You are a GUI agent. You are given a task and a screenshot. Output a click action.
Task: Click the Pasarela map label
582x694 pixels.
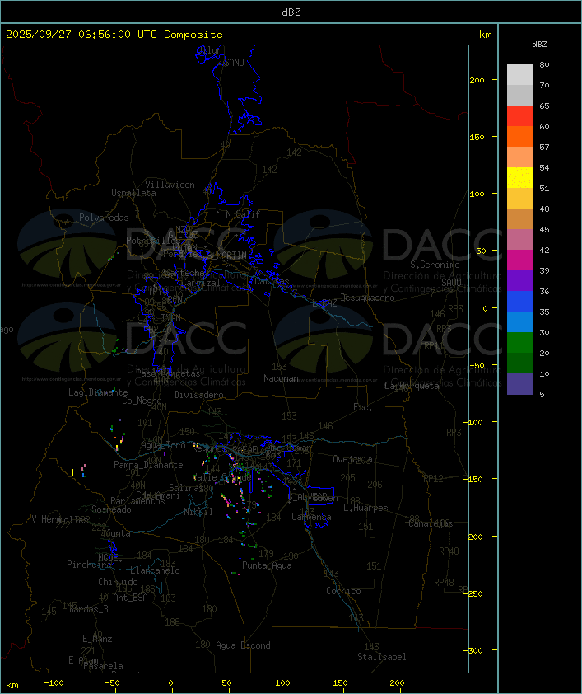tap(103, 666)
